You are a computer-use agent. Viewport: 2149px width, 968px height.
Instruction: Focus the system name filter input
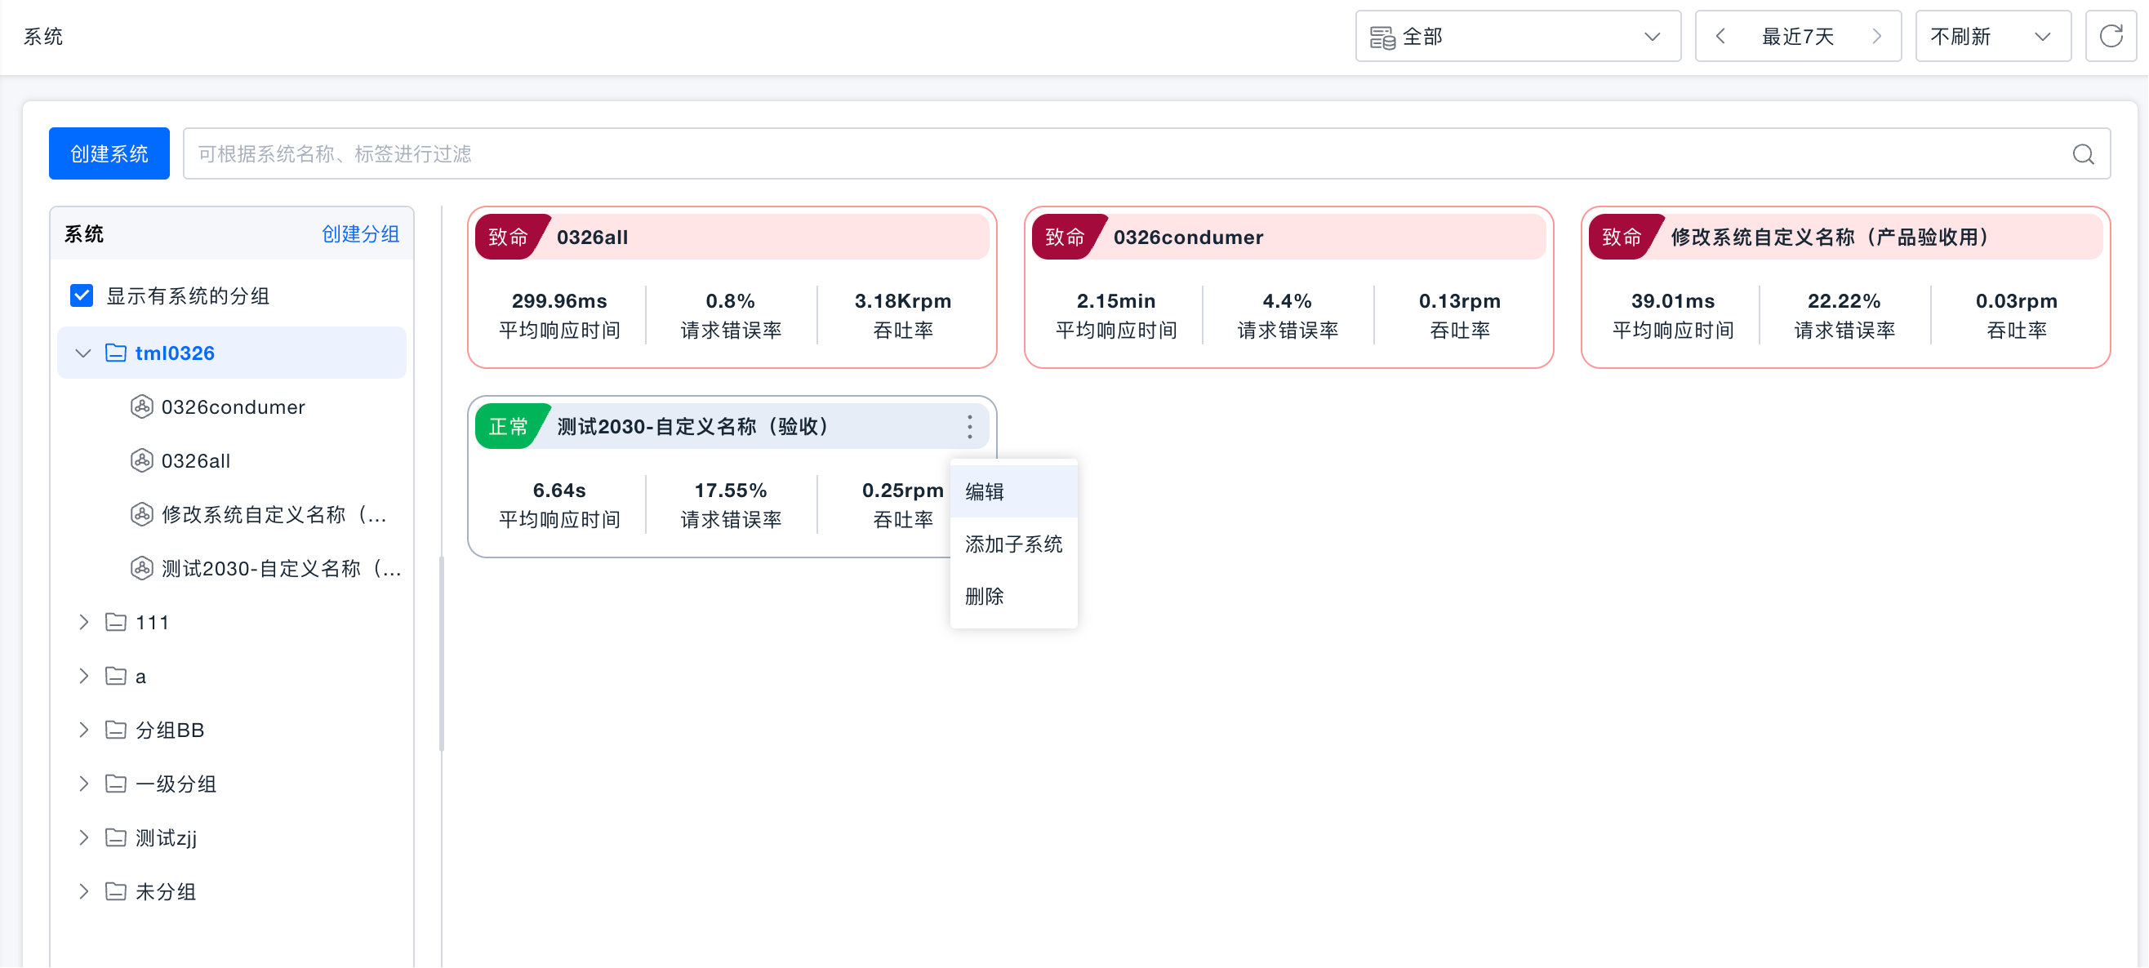1146,153
